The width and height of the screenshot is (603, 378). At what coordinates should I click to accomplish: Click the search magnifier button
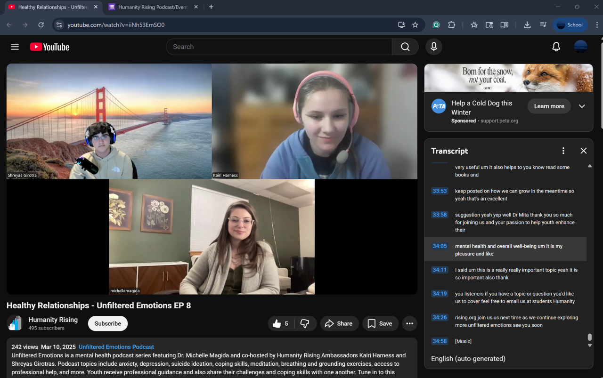405,47
